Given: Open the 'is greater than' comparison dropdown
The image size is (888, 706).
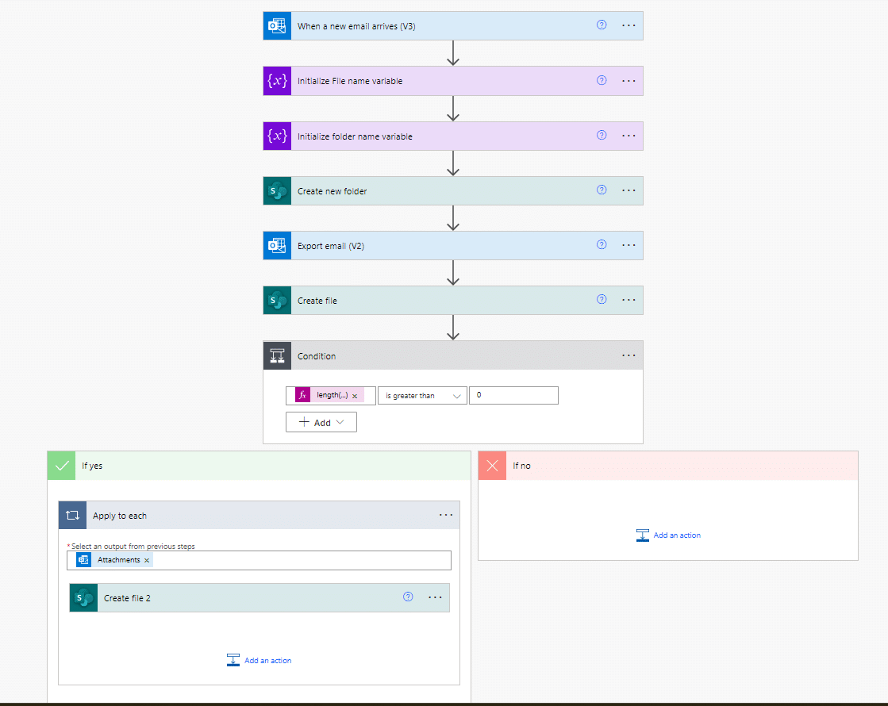Looking at the screenshot, I should 421,395.
